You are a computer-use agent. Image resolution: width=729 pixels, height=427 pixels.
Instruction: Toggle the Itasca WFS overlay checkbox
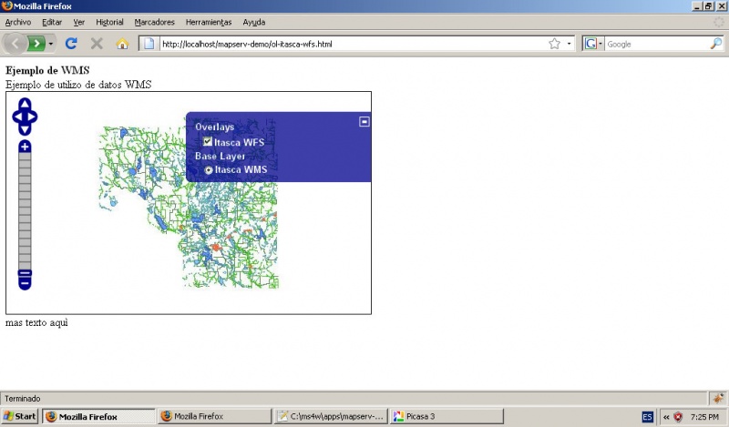tap(208, 142)
